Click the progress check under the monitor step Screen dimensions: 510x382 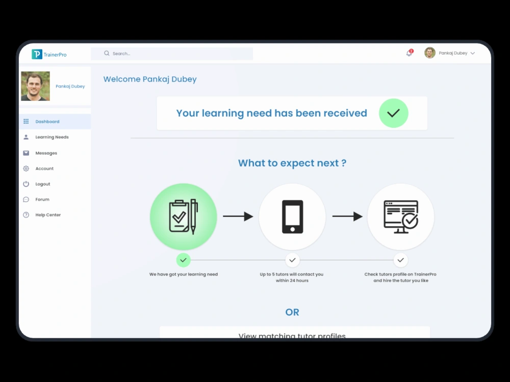pyautogui.click(x=401, y=260)
